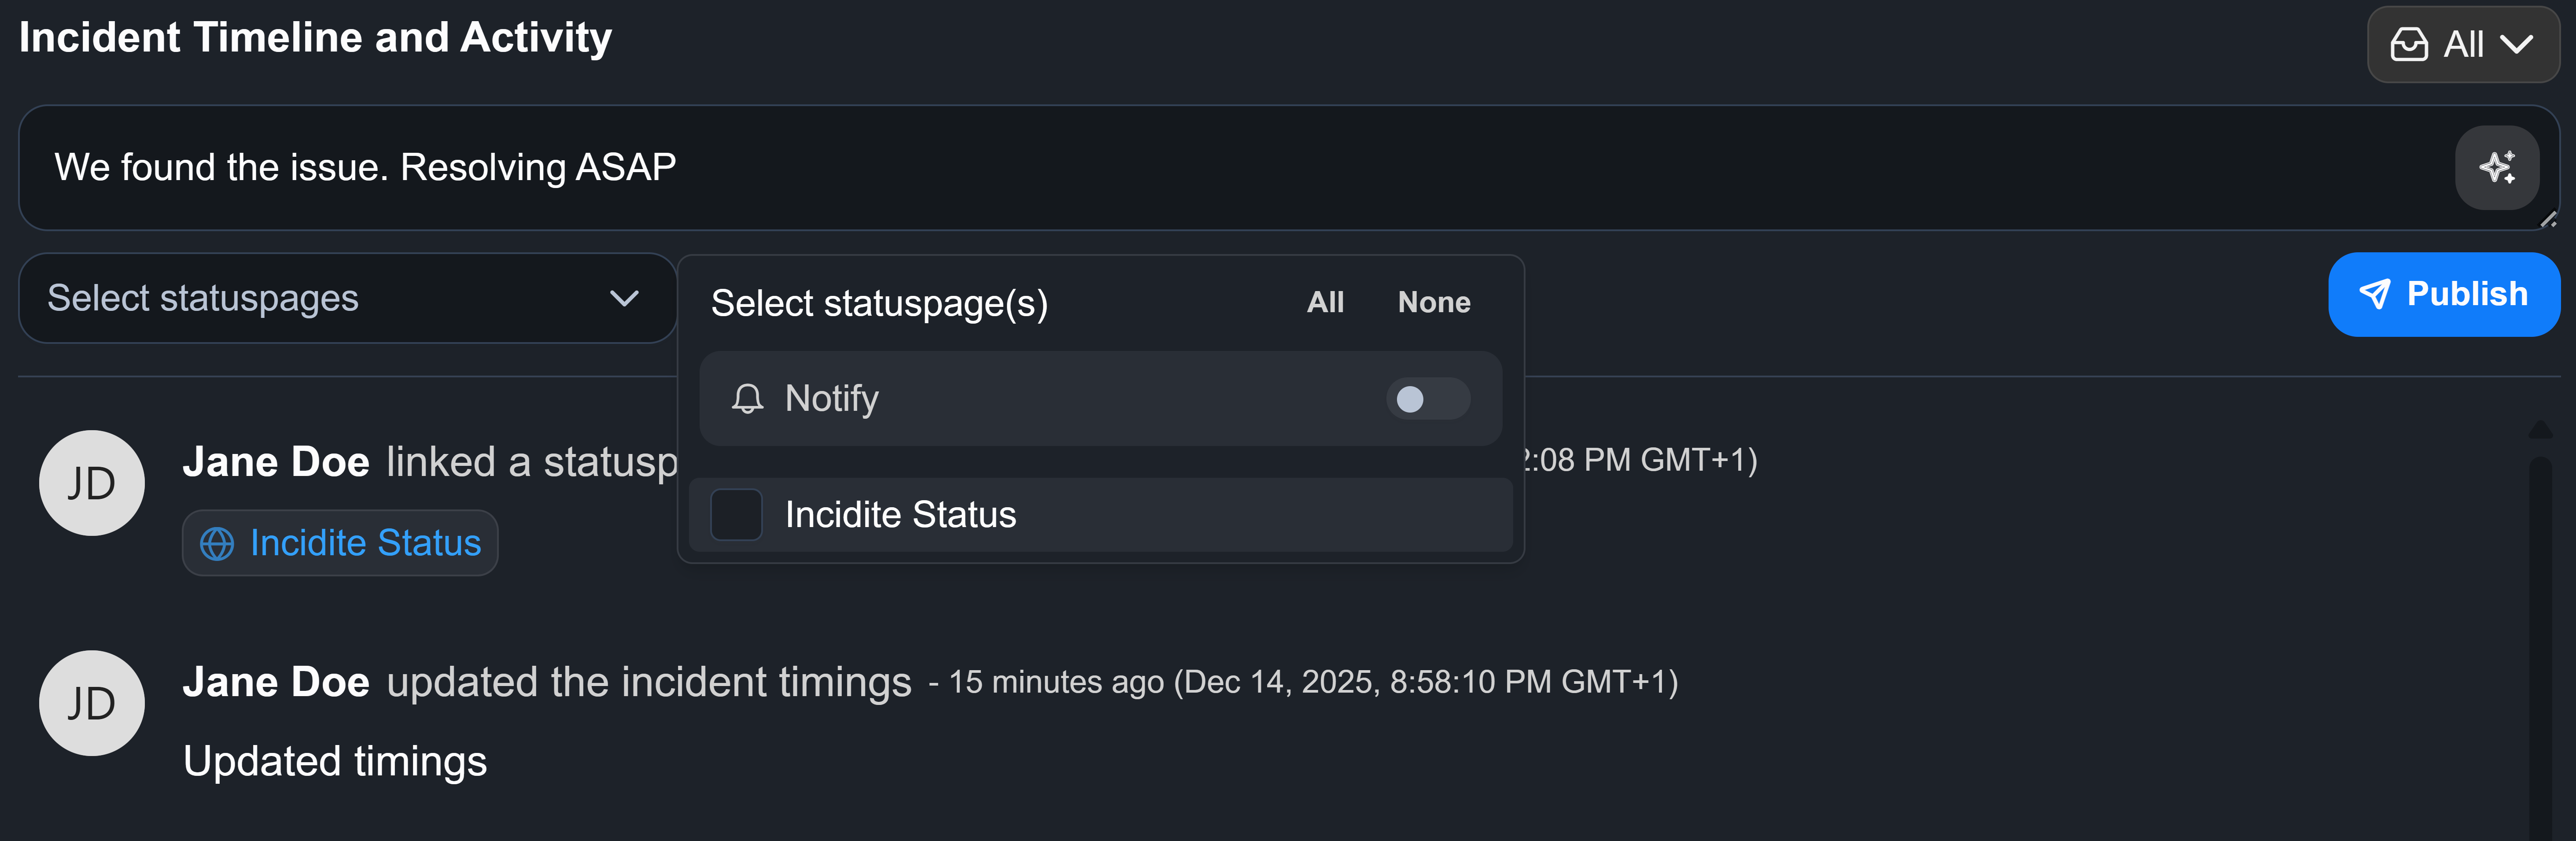
Task: Choose All in statuspage selector
Action: [x=1325, y=302]
